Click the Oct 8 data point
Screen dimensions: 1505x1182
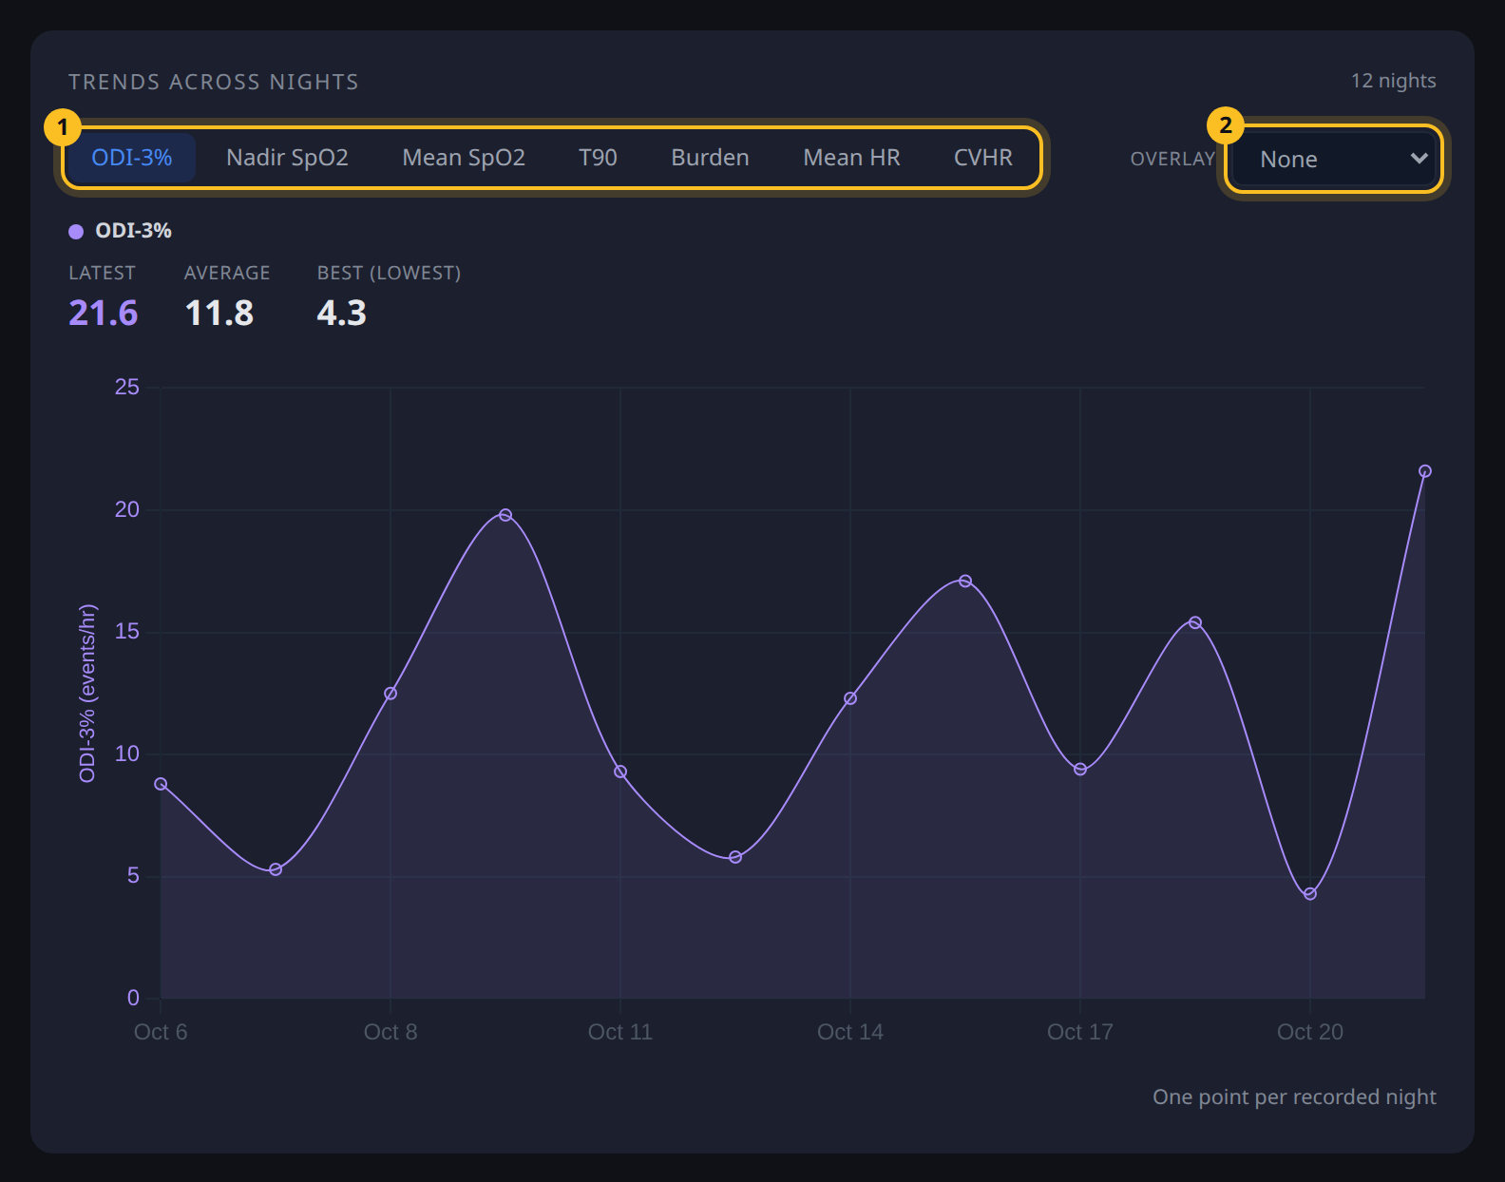391,694
